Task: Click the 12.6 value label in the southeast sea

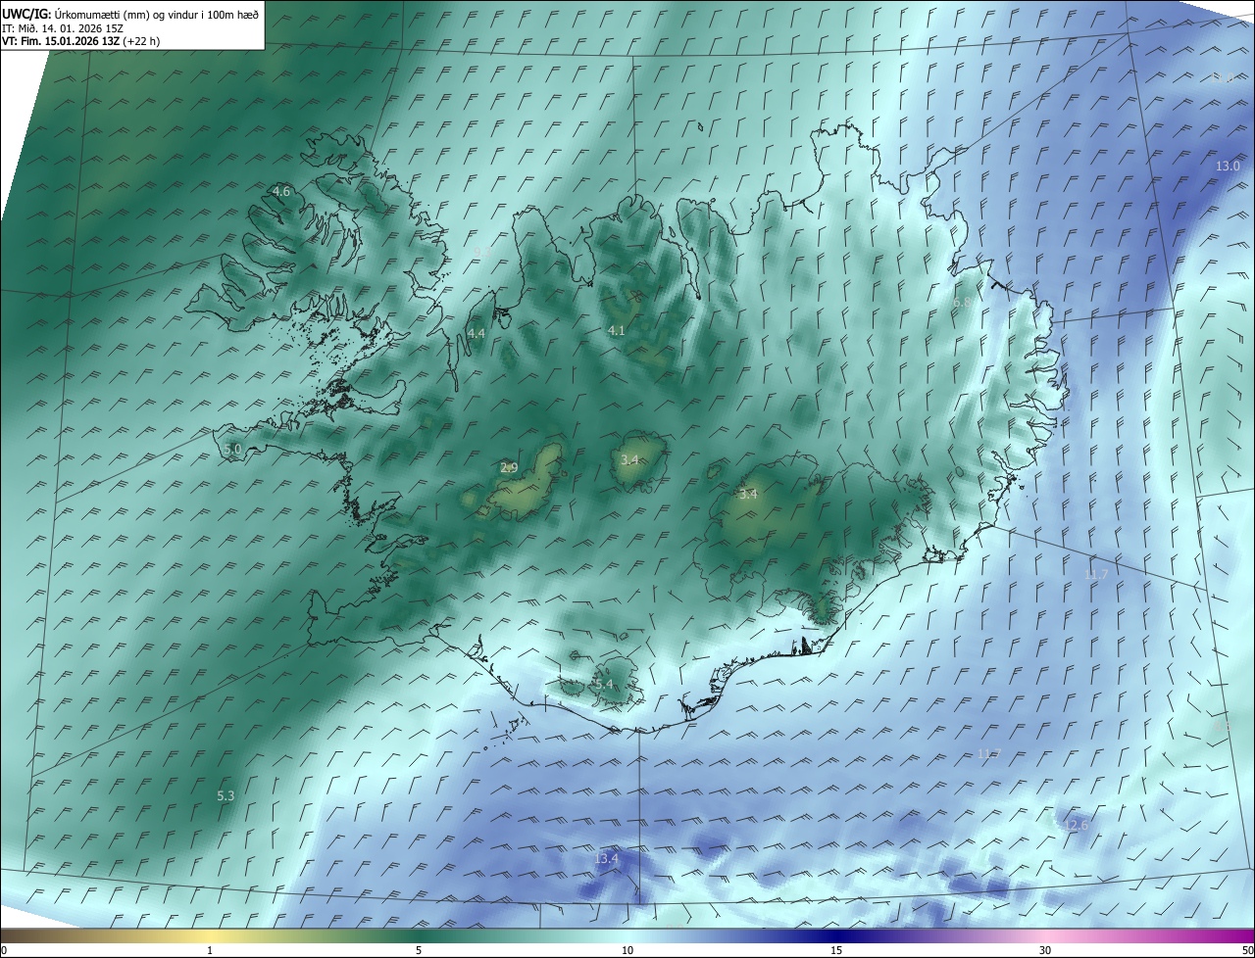Action: pos(1076,826)
